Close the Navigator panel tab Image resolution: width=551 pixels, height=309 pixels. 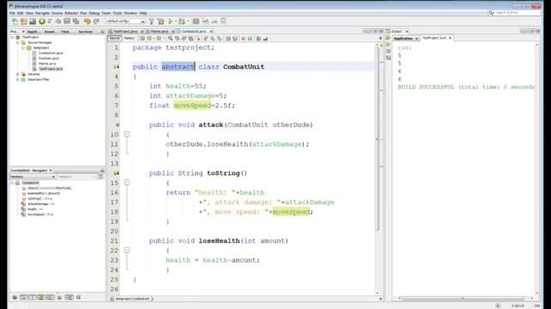pos(51,170)
